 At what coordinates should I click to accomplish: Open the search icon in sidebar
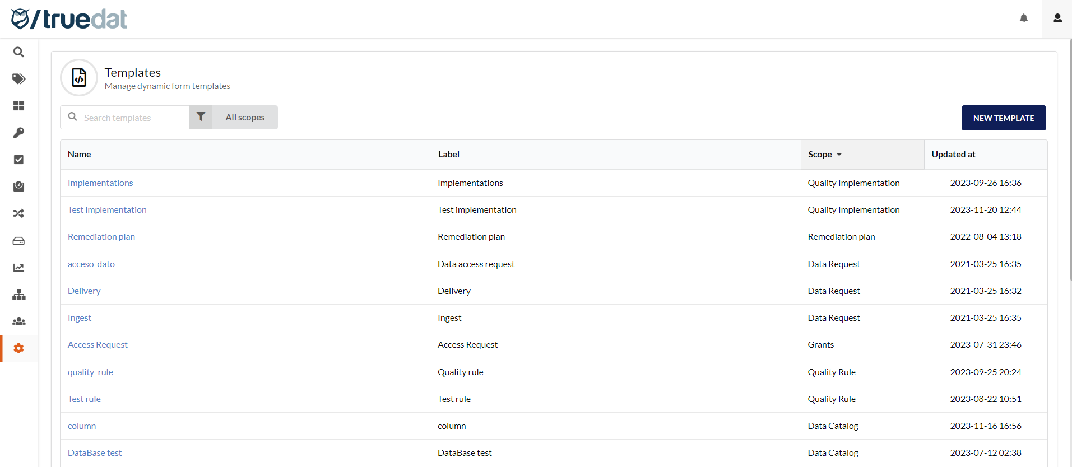(18, 52)
